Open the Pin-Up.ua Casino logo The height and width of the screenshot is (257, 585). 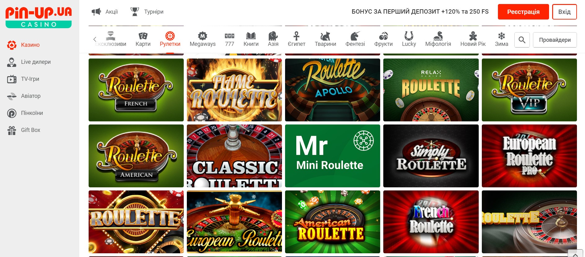38,17
